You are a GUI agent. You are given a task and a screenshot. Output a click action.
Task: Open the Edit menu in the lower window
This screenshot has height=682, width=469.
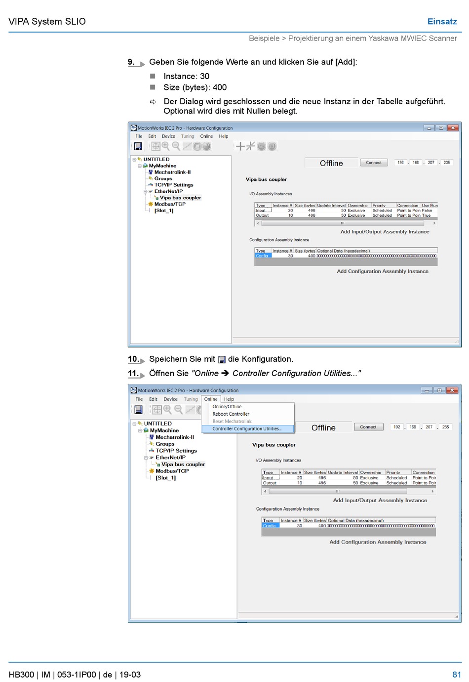(154, 399)
